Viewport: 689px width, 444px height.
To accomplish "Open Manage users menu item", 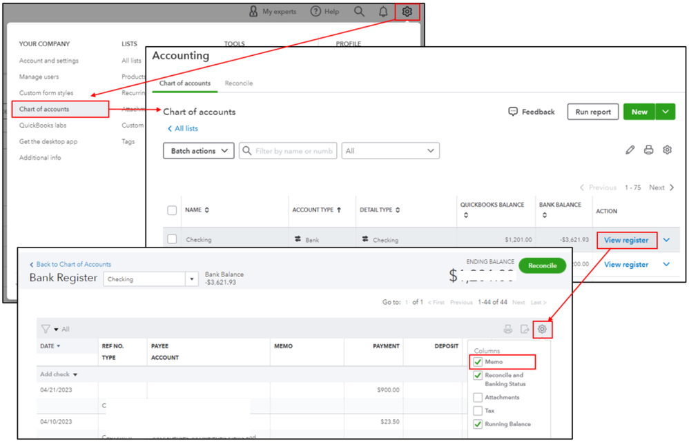I will 39,77.
